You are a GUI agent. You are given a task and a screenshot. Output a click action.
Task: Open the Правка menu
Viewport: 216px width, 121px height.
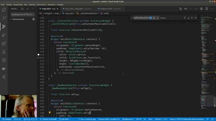(x=9, y=4)
